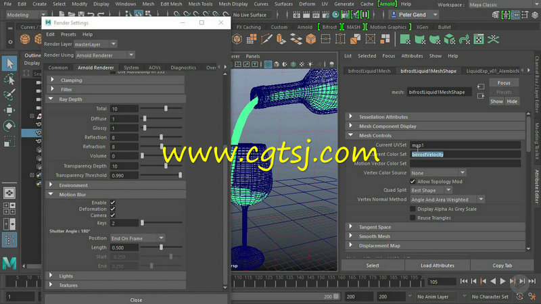Open the Mesh Tools menu
Image resolution: width=541 pixels, height=304 pixels.
pyautogui.click(x=200, y=4)
